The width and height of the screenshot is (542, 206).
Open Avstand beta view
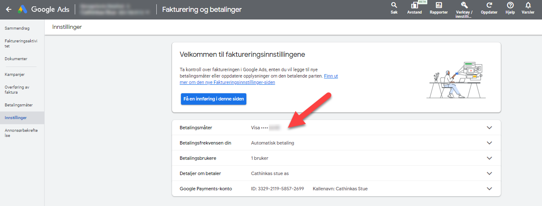[x=414, y=8]
